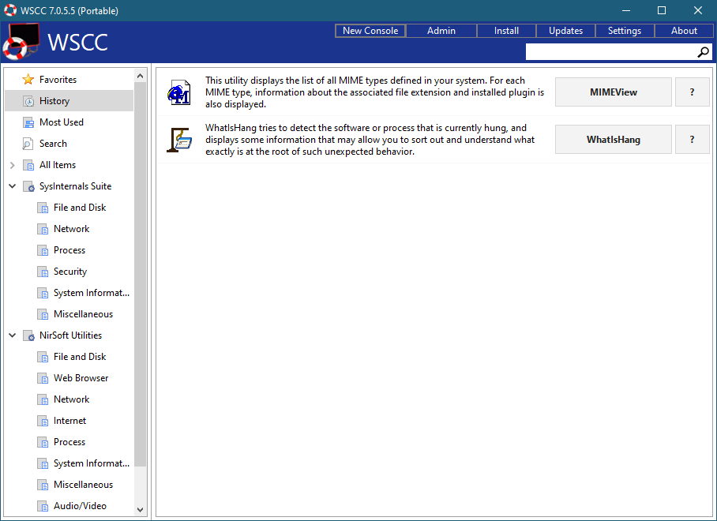This screenshot has width=717, height=521.
Task: Click the Audio/Video category icon
Action: click(x=43, y=506)
